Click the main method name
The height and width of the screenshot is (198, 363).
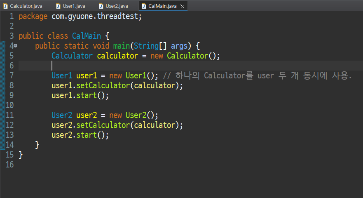point(121,46)
